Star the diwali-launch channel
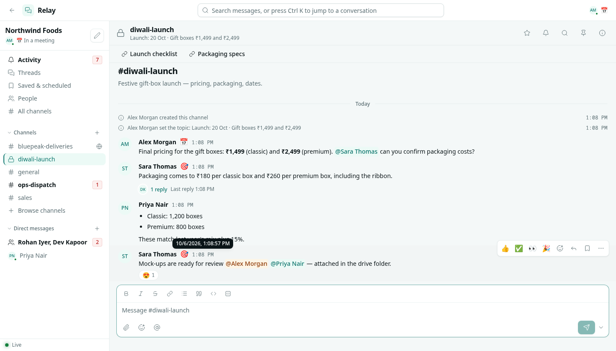The height and width of the screenshot is (351, 616). coord(527,33)
